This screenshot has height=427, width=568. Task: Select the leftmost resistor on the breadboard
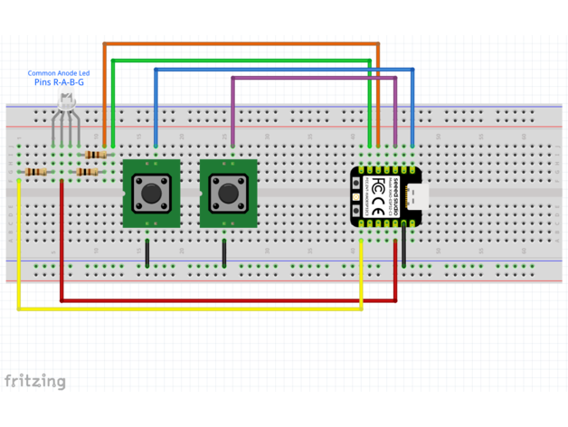point(34,171)
